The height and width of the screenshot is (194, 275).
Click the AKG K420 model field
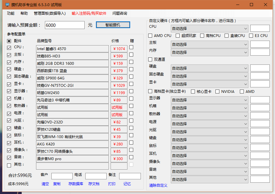point(72,144)
